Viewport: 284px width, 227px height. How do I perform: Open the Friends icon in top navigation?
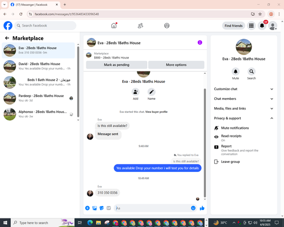[140, 26]
